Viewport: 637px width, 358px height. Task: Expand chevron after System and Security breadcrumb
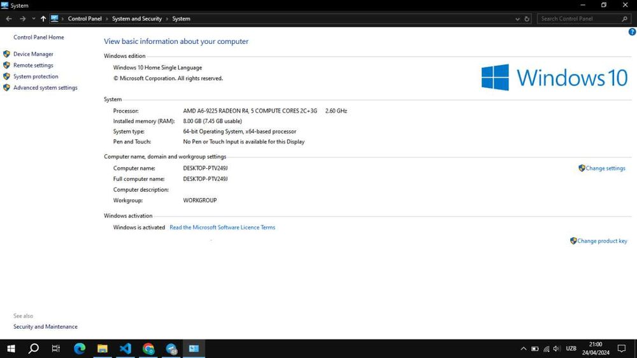tap(167, 18)
